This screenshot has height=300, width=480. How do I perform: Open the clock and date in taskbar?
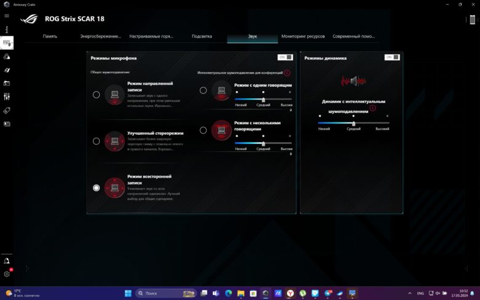[460, 293]
